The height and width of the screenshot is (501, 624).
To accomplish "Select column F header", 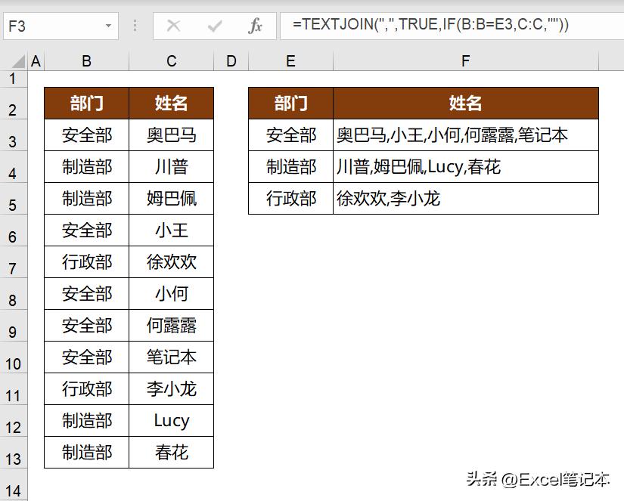I will tap(465, 60).
